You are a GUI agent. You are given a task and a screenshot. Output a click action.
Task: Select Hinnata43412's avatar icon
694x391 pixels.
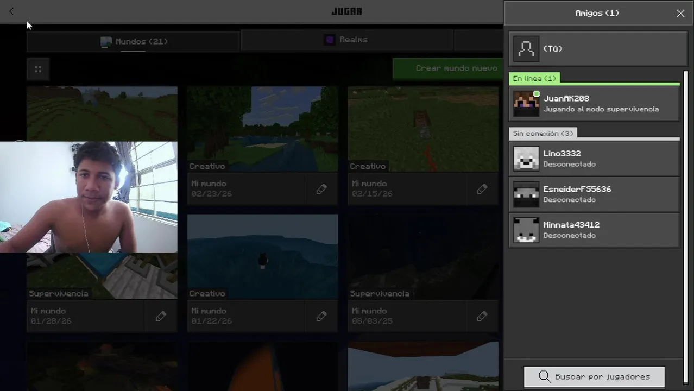(x=526, y=230)
